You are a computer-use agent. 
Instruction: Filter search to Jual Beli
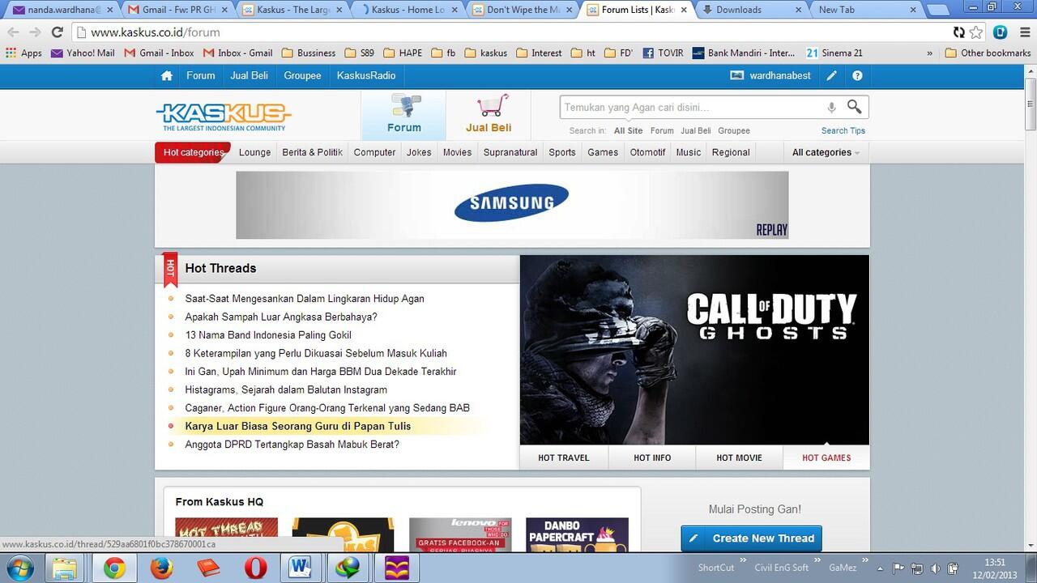coord(696,130)
